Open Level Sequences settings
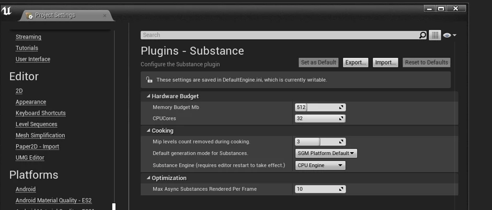 coord(37,125)
